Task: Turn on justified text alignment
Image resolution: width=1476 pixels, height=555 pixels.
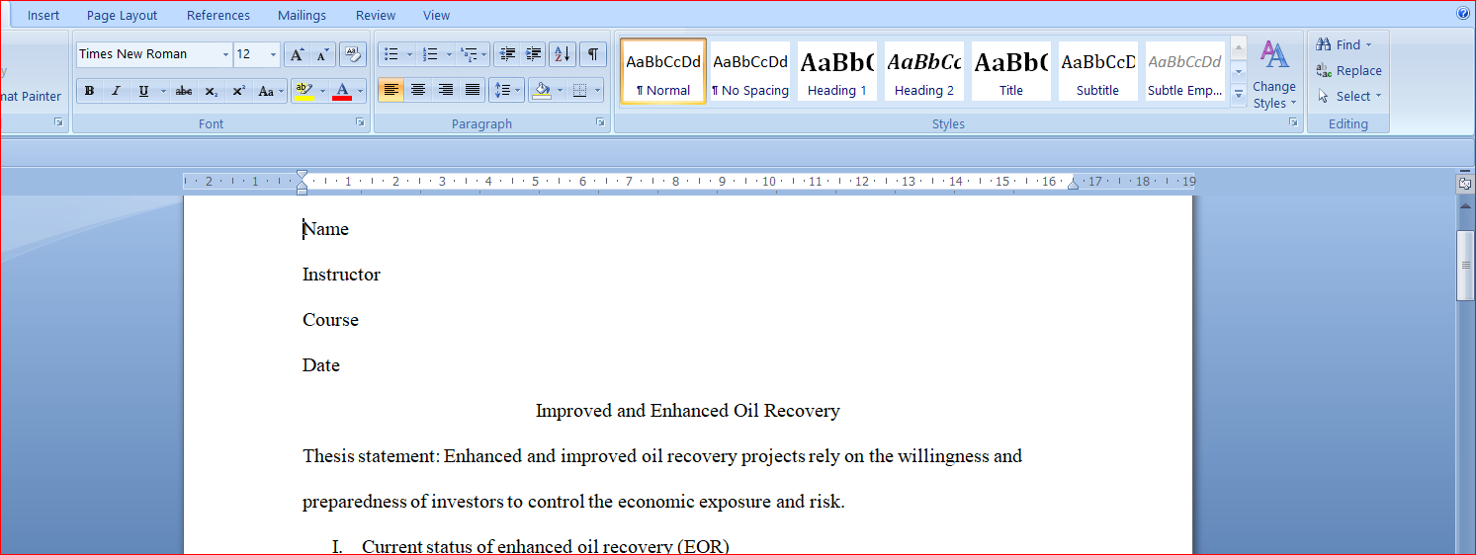Action: 473,91
